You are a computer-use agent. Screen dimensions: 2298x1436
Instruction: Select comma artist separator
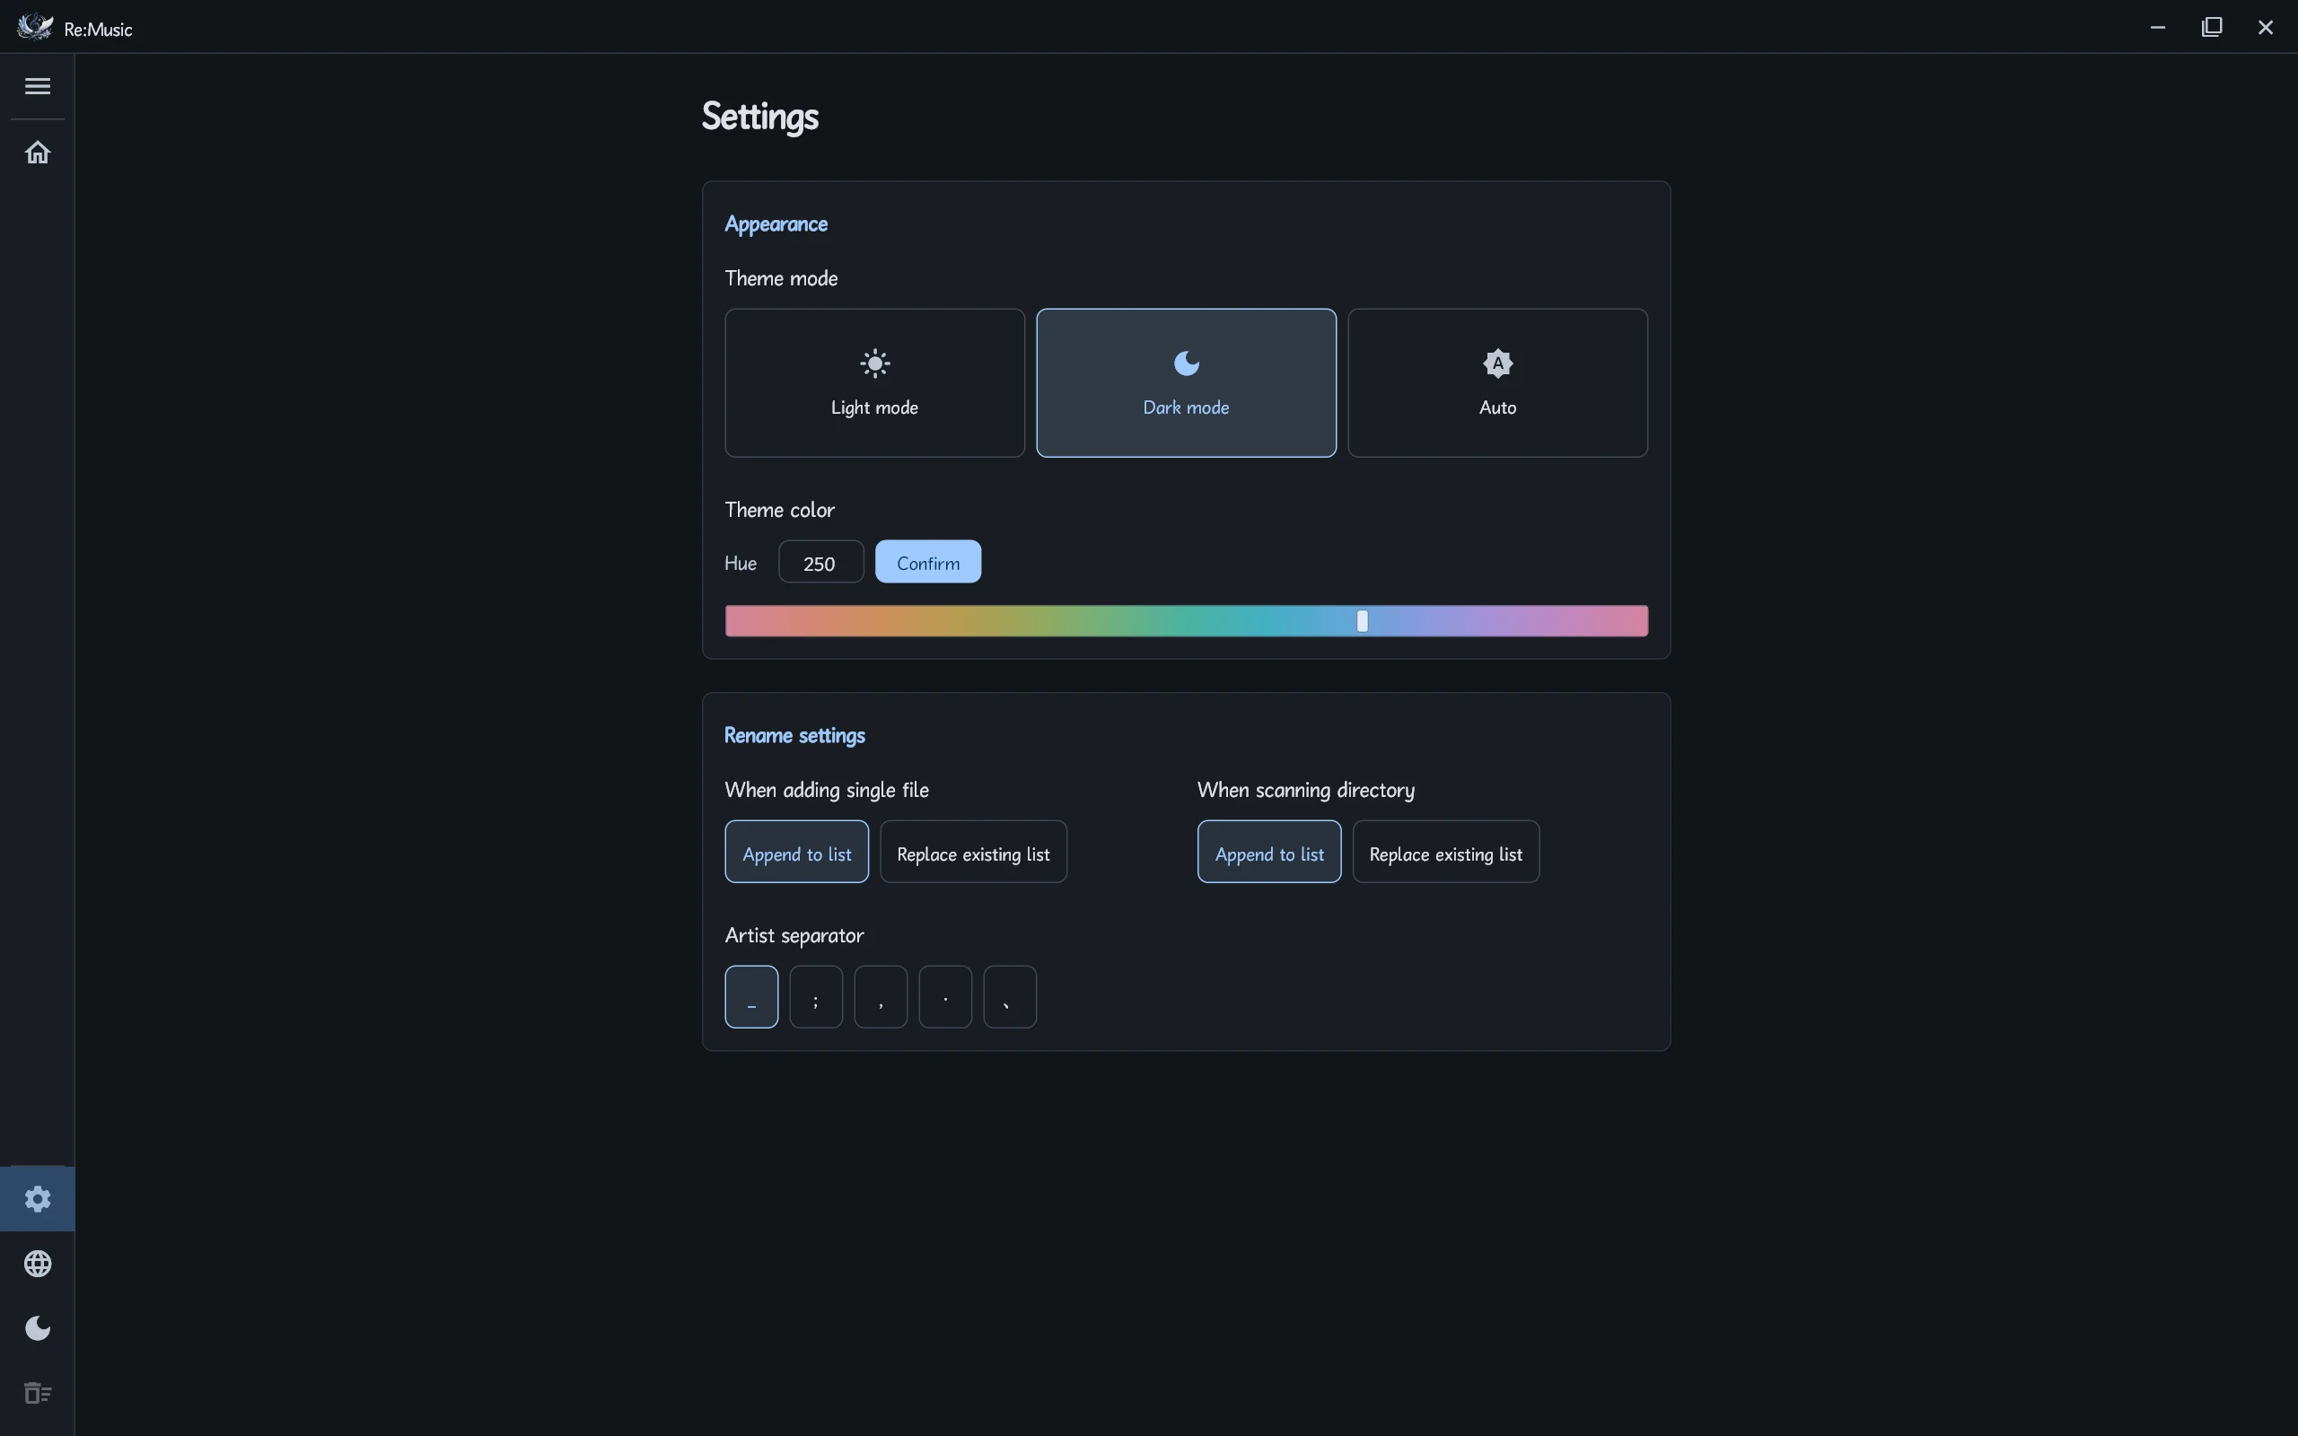(x=881, y=997)
